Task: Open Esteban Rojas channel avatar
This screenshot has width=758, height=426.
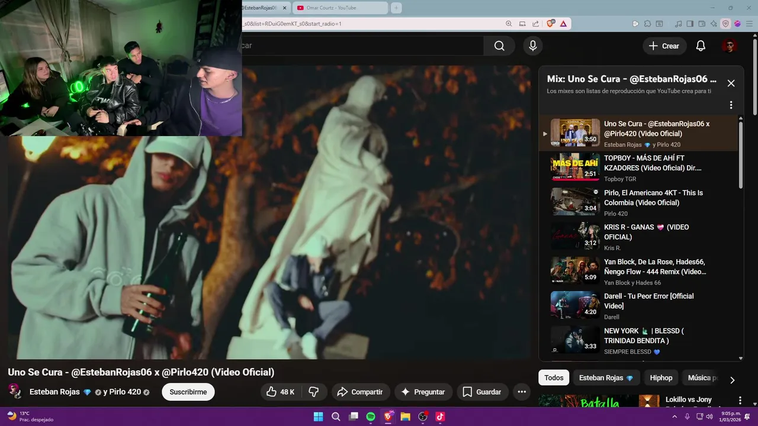Action: [15, 391]
